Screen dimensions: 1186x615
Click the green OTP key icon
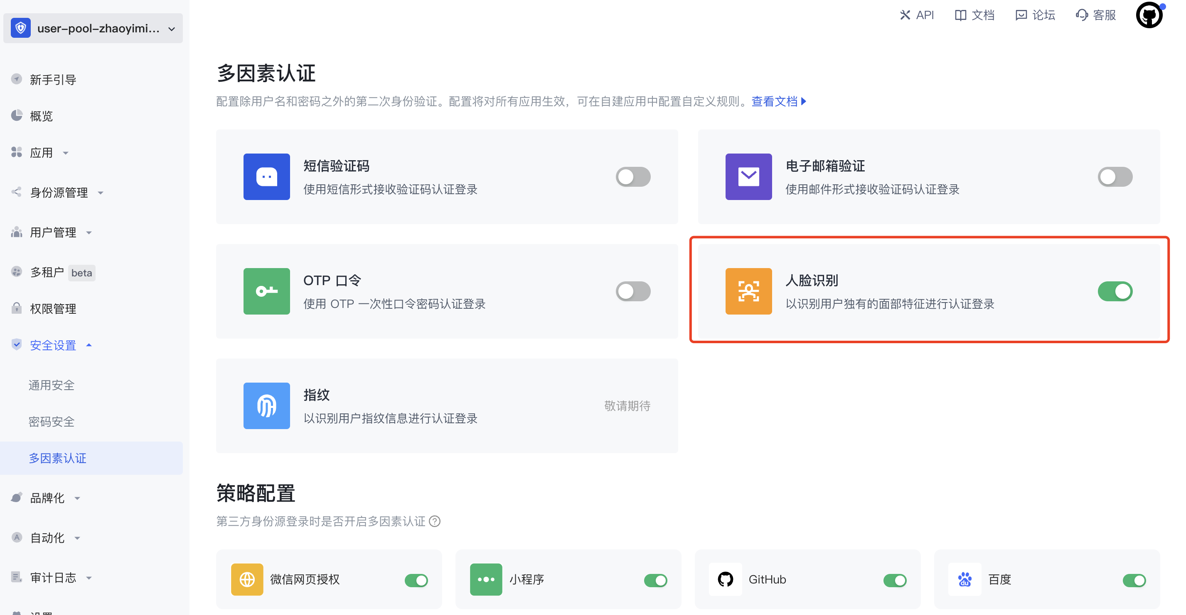(266, 291)
